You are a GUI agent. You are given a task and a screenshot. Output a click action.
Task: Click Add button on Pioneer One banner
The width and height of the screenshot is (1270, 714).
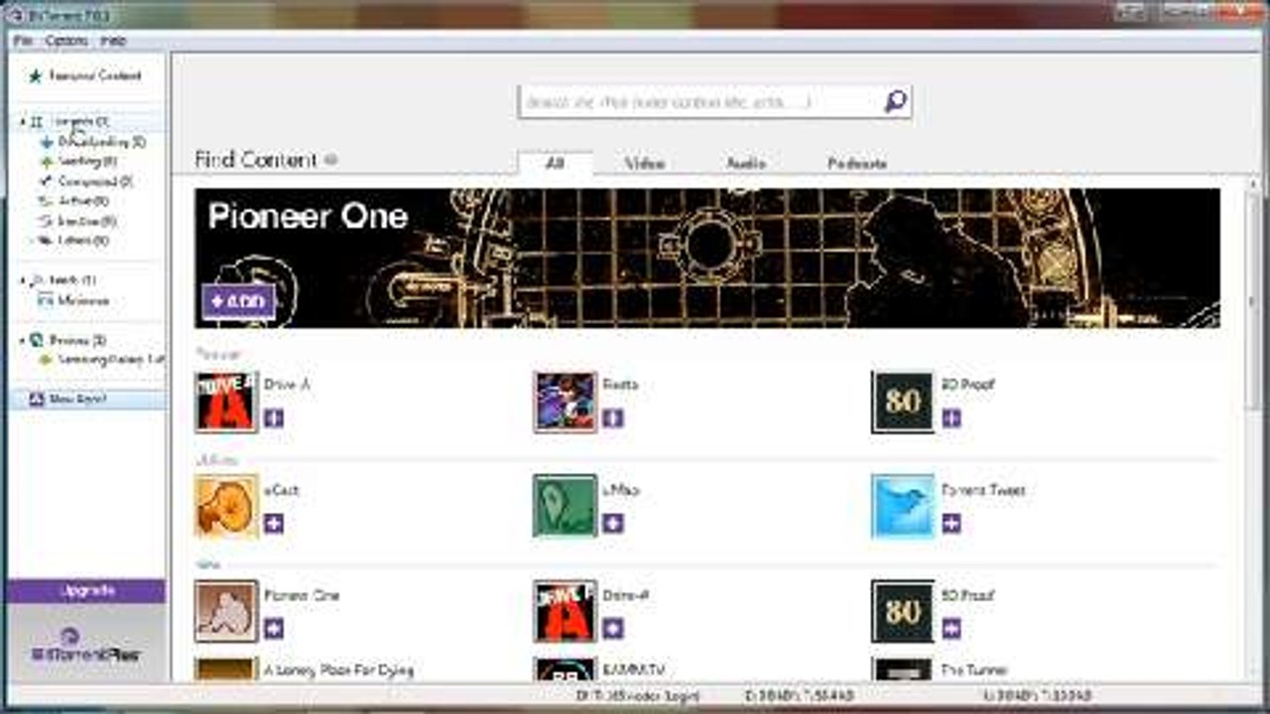(x=238, y=301)
